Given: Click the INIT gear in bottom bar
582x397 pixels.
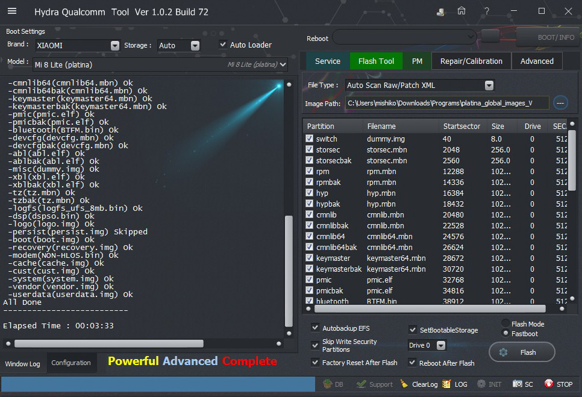Looking at the screenshot, I should tap(489, 384).
